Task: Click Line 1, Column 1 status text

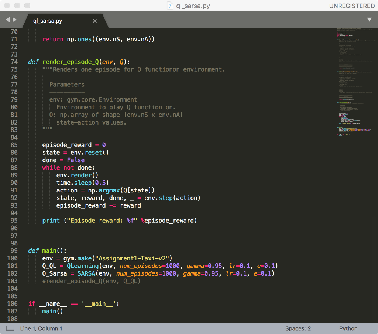Action: (41, 328)
